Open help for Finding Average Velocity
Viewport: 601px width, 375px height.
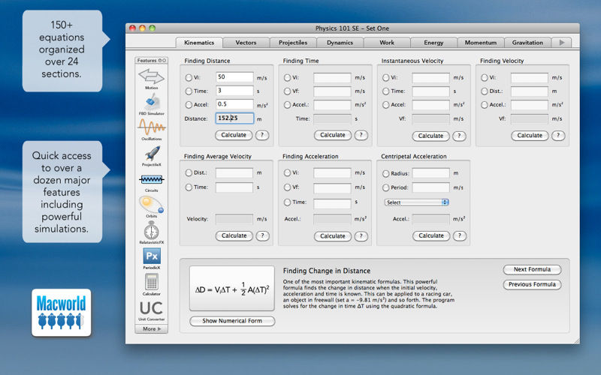[262, 235]
